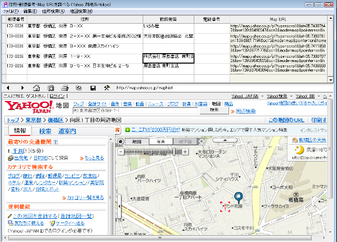Click the tell-a-friend mail icon
337x242 pixels.
(x=11, y=223)
